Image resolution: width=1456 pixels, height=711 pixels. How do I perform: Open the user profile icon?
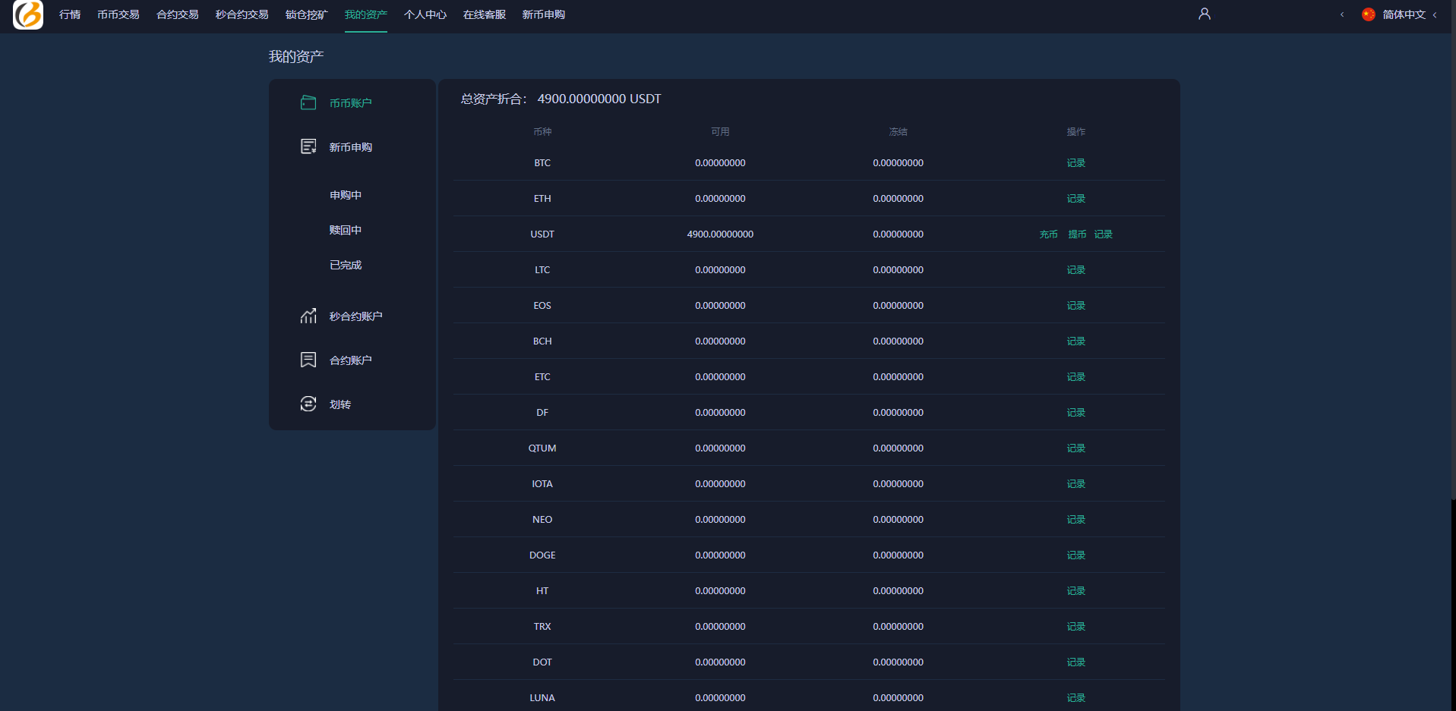[x=1204, y=14]
